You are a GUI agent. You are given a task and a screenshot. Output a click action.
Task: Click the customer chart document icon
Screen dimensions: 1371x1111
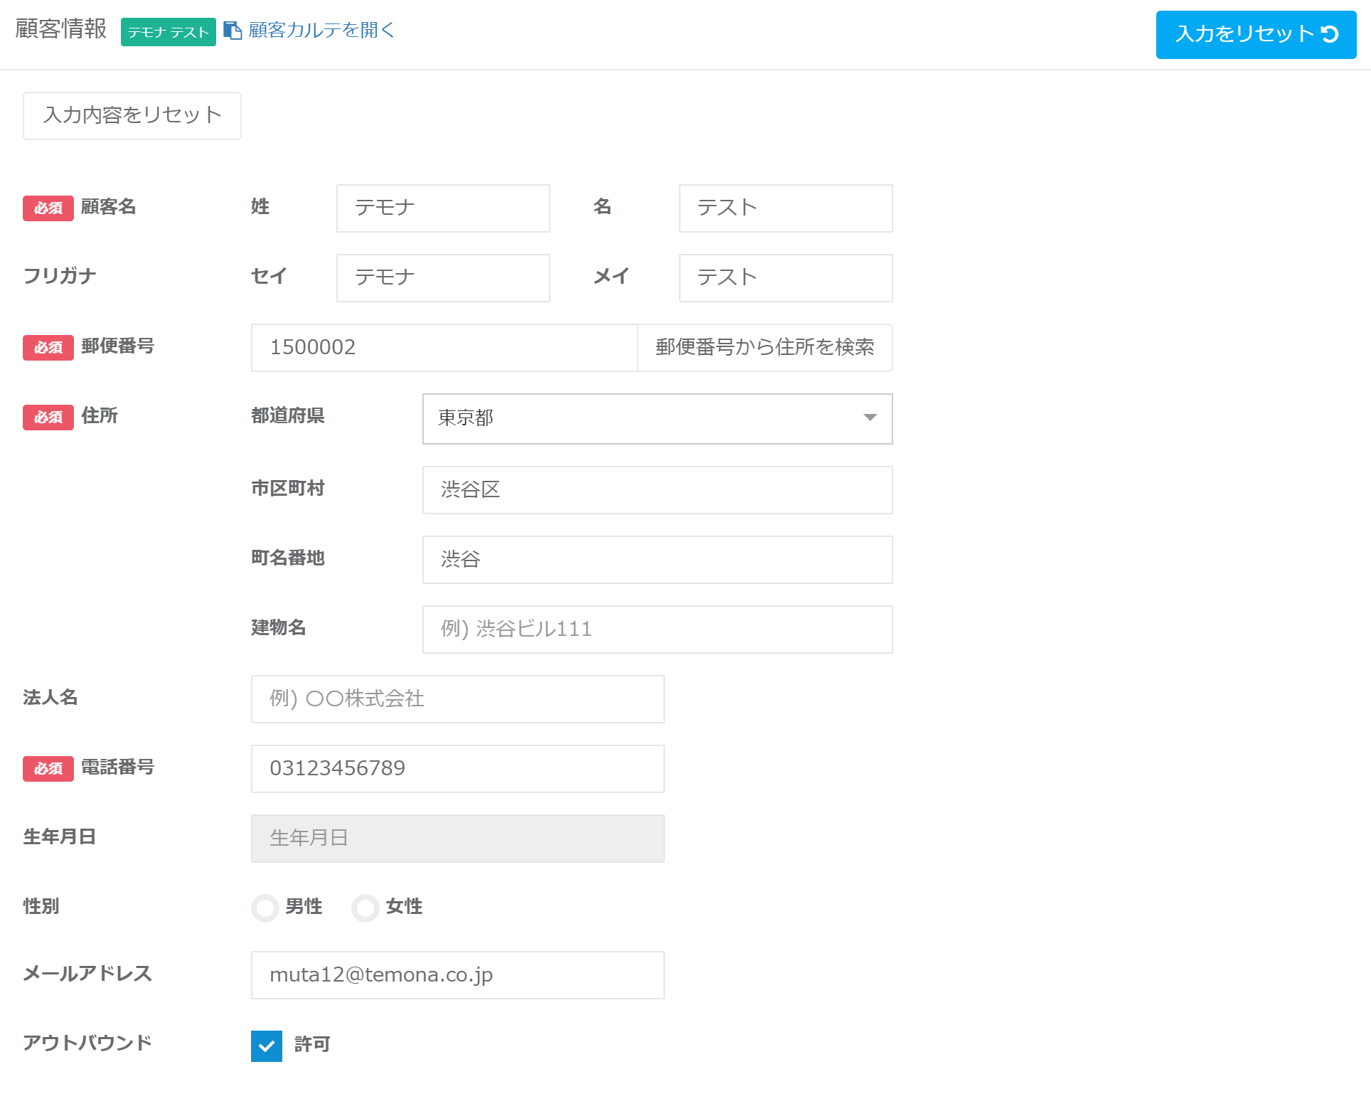click(233, 31)
